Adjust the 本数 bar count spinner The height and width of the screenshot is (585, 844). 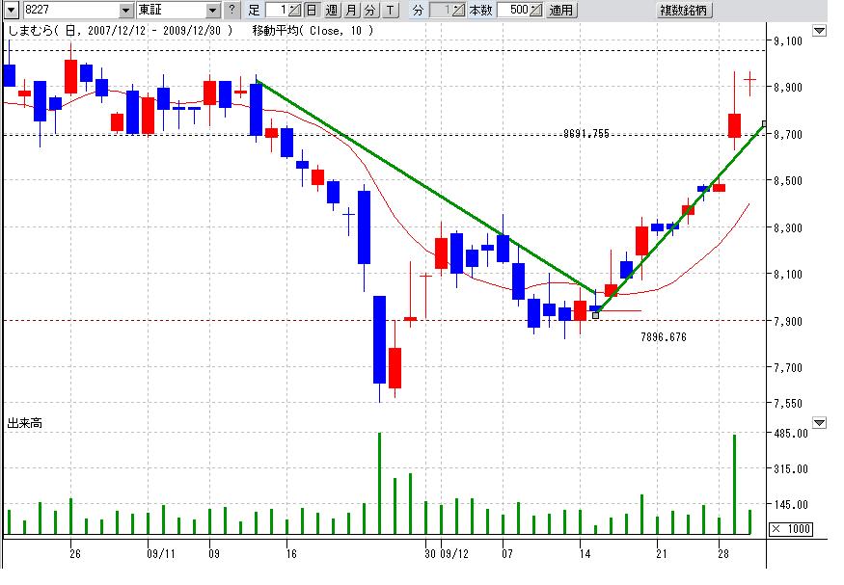[536, 11]
